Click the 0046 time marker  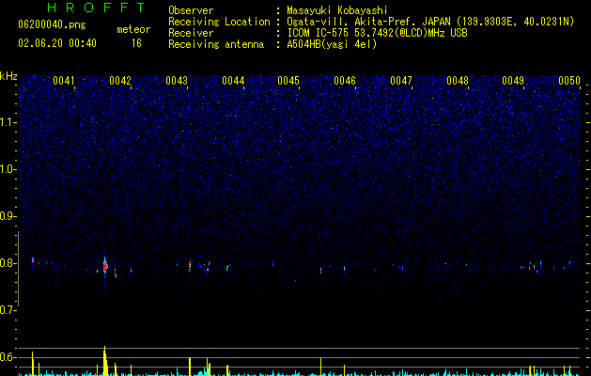pos(345,81)
